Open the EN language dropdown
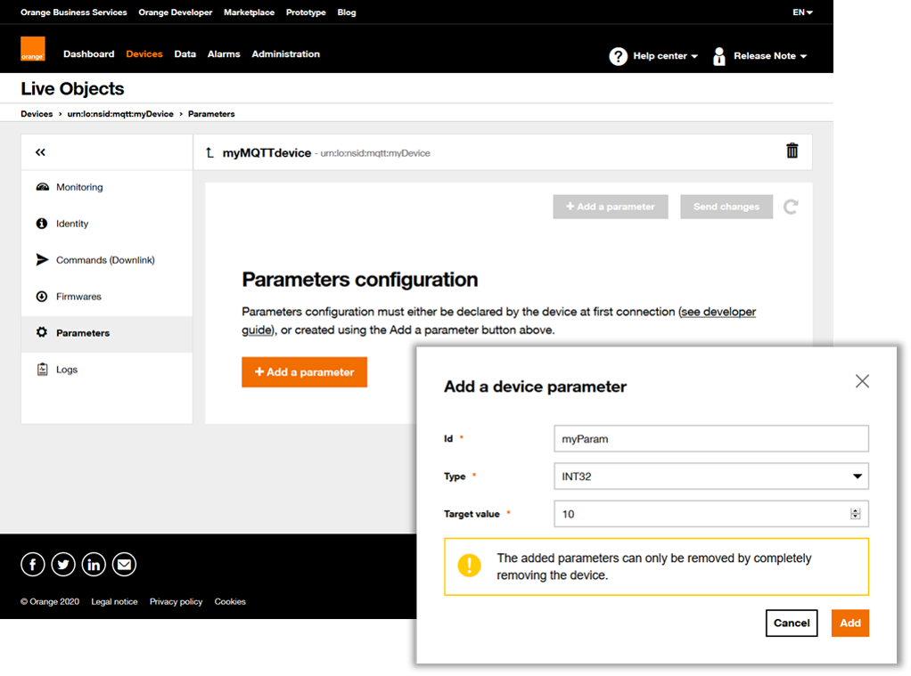The height and width of the screenshot is (676, 911). point(803,12)
